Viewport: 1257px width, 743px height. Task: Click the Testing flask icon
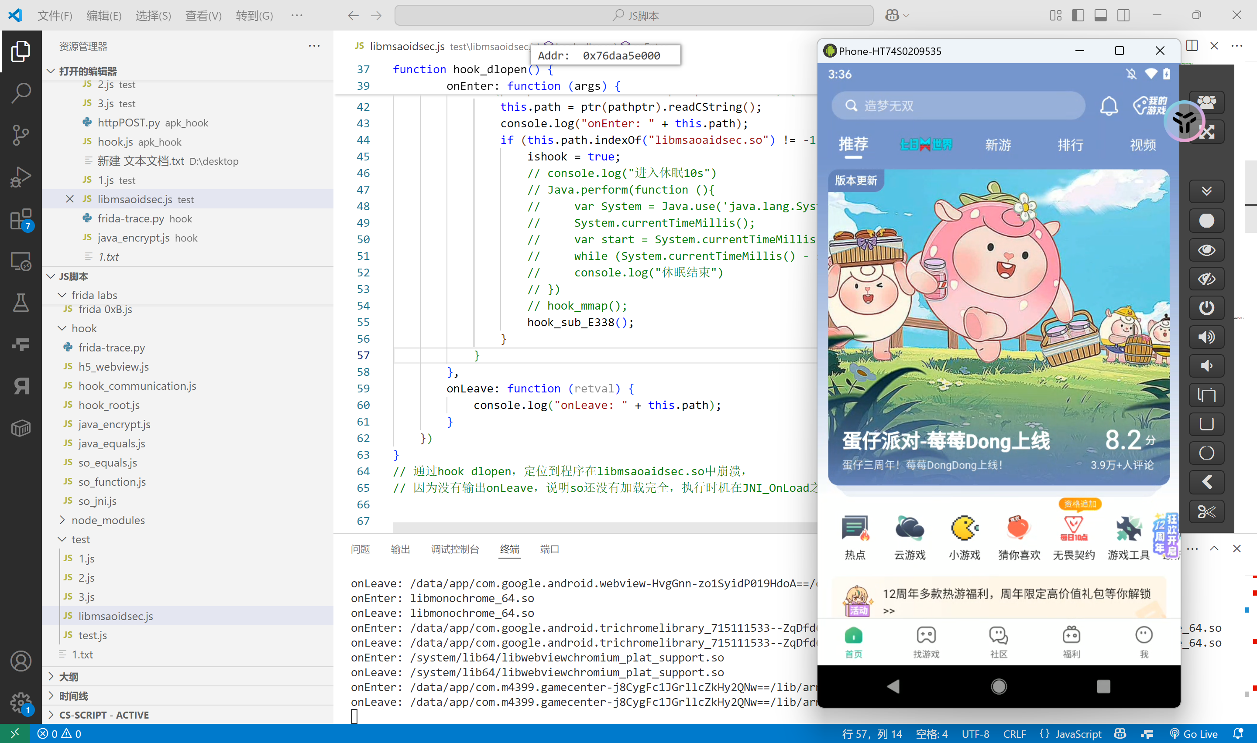(21, 303)
